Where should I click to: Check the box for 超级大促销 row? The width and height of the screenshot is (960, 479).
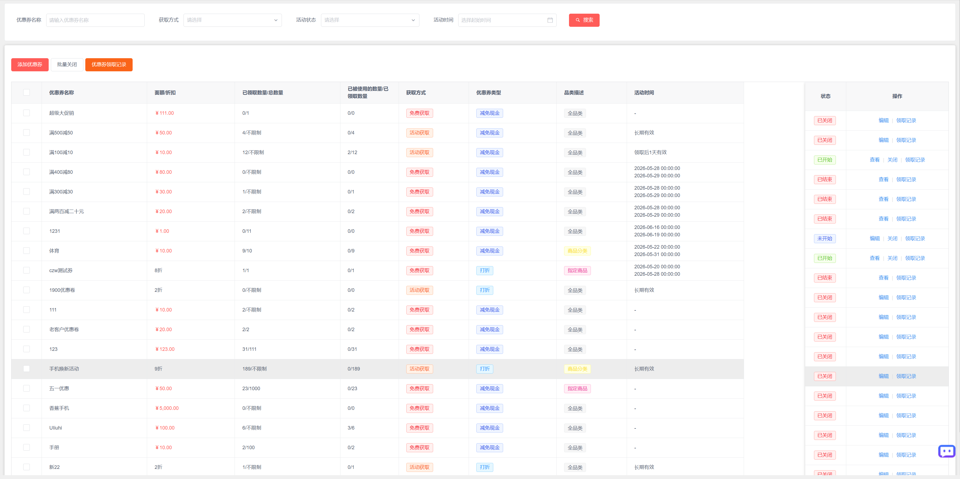pos(27,113)
